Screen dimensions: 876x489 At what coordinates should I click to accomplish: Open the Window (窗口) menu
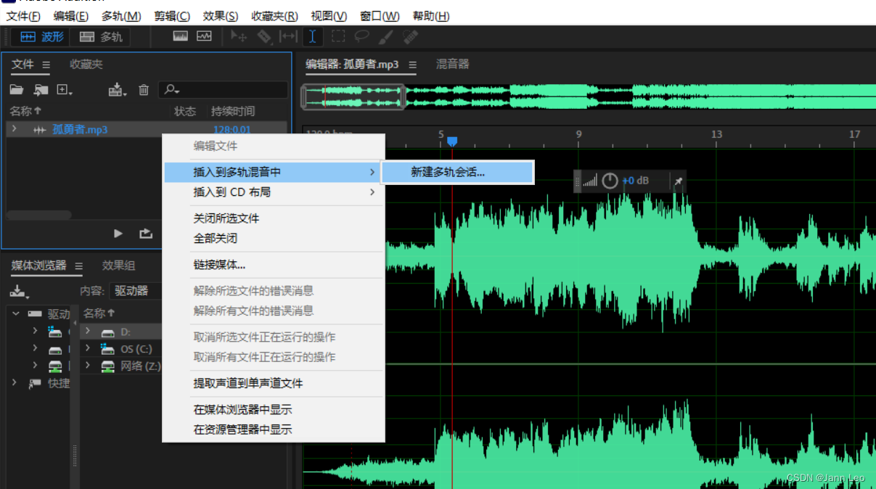coord(380,16)
